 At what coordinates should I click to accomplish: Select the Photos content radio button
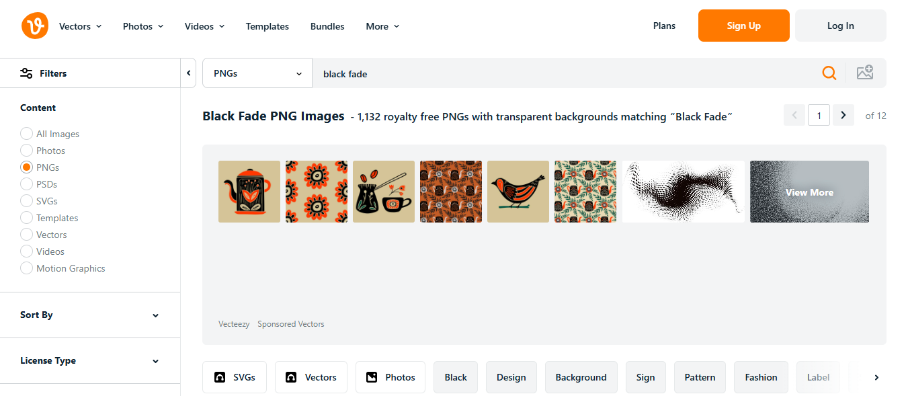(26, 151)
